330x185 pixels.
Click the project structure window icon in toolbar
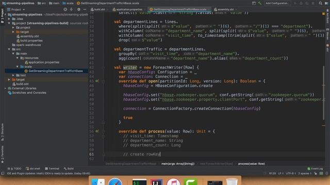pos(254,3)
